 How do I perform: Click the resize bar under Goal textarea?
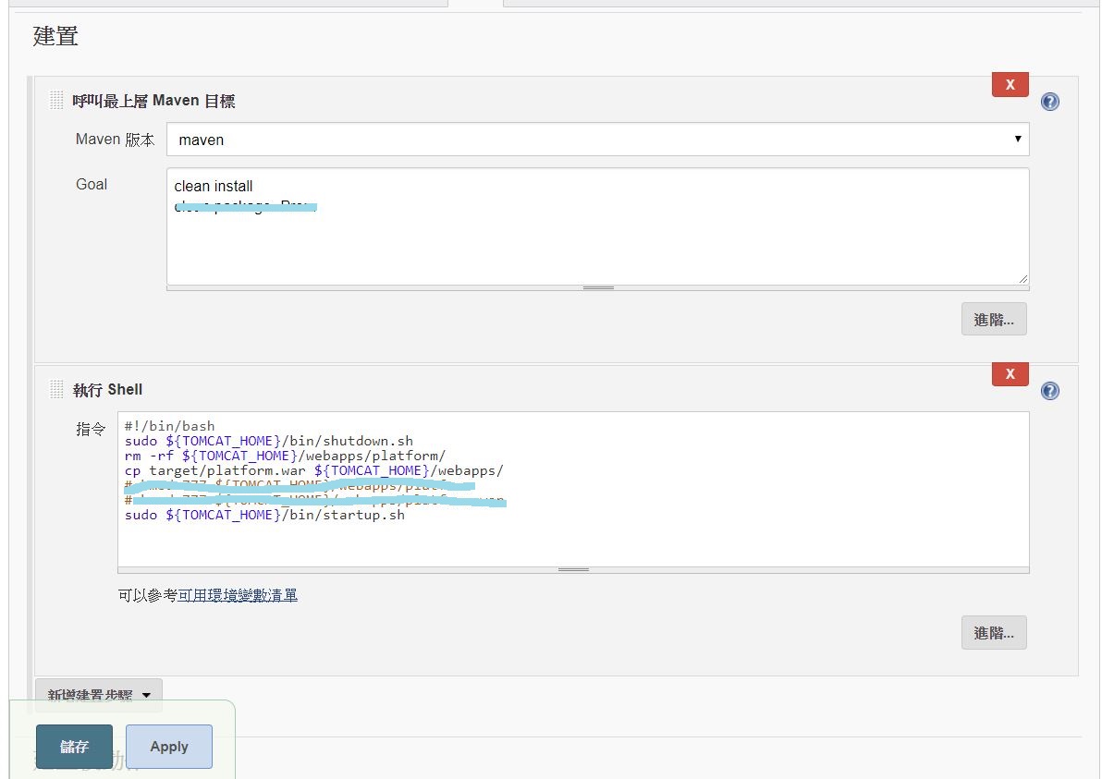click(x=597, y=288)
